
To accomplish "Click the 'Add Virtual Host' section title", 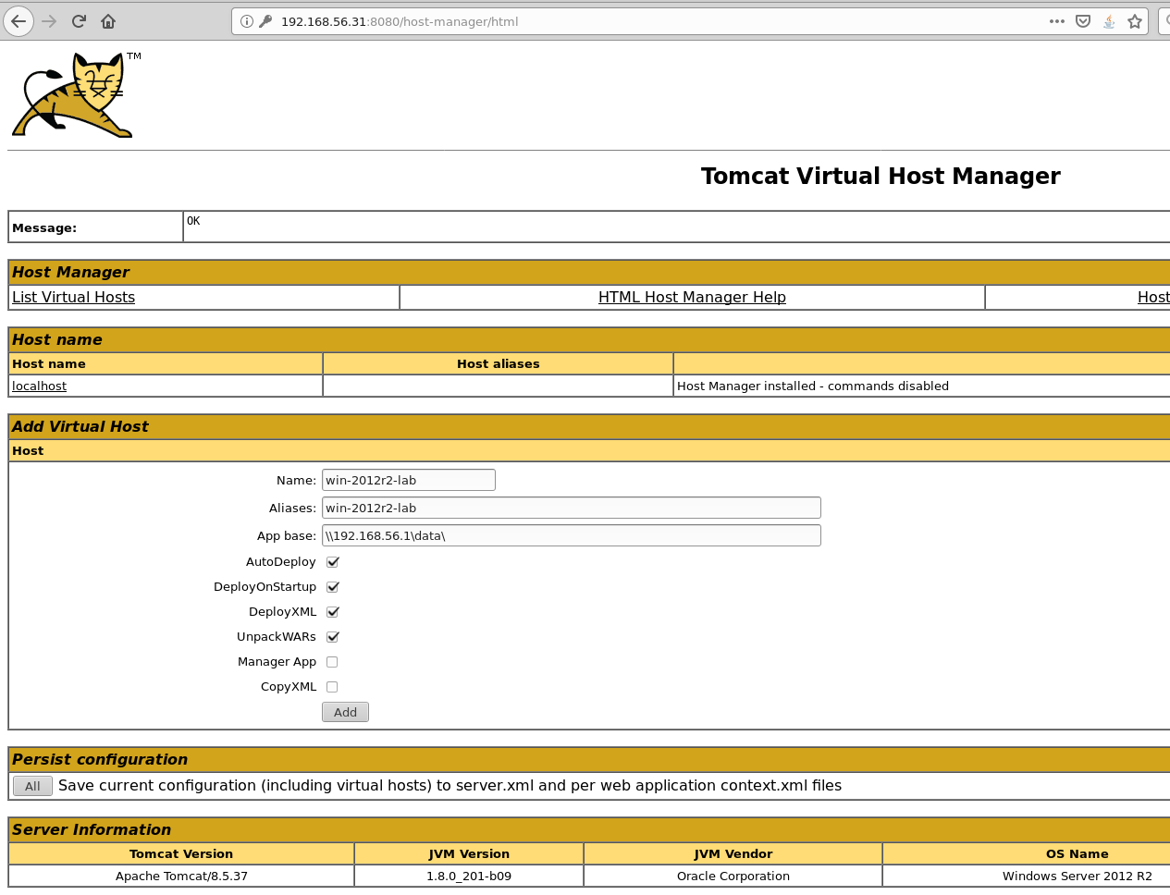I will (80, 426).
